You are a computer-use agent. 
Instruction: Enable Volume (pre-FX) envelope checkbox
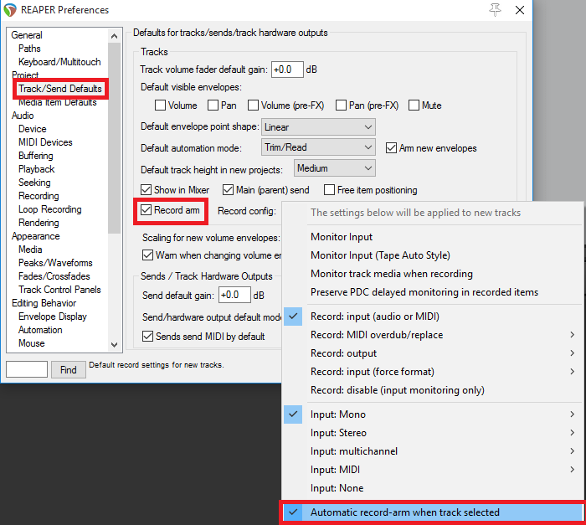[253, 106]
